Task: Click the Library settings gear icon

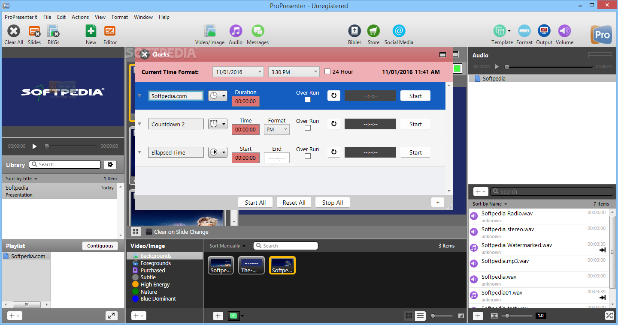Action: click(110, 164)
